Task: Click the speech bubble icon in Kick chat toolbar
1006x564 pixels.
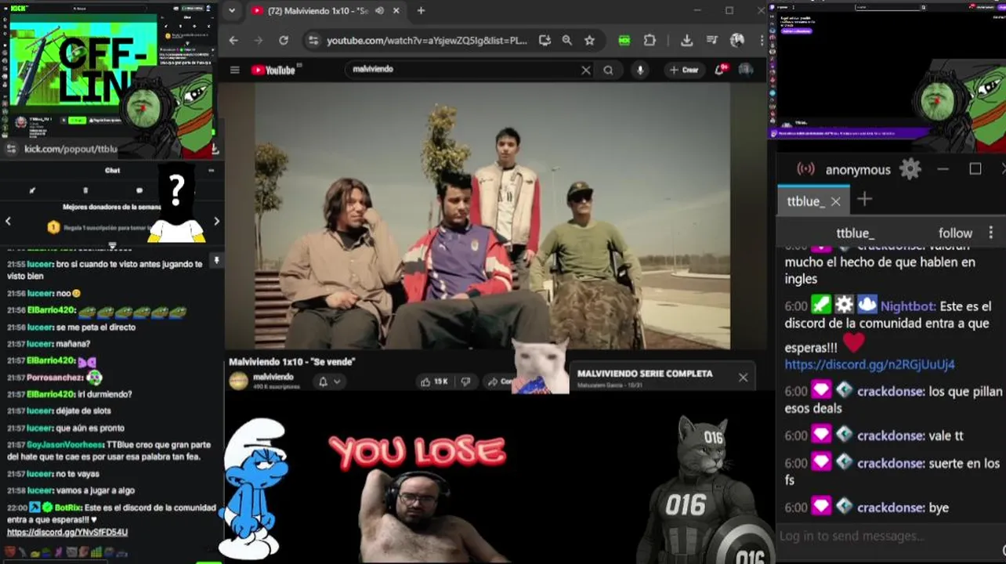Action: [139, 190]
